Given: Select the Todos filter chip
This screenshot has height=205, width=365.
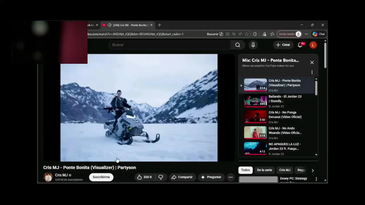Looking at the screenshot, I should 245,170.
